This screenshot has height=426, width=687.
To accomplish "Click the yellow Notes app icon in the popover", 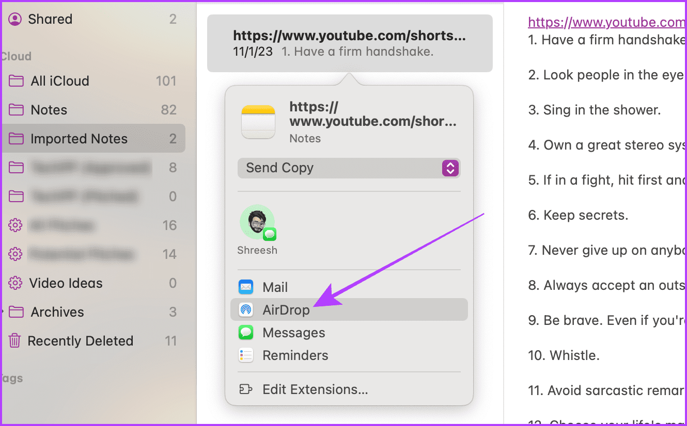I will pos(258,121).
